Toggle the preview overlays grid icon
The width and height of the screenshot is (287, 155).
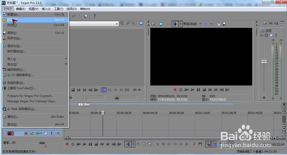tap(206, 24)
